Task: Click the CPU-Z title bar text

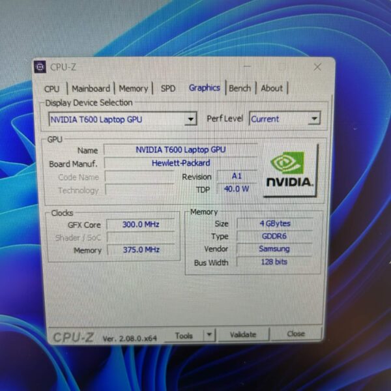Action: [x=63, y=67]
